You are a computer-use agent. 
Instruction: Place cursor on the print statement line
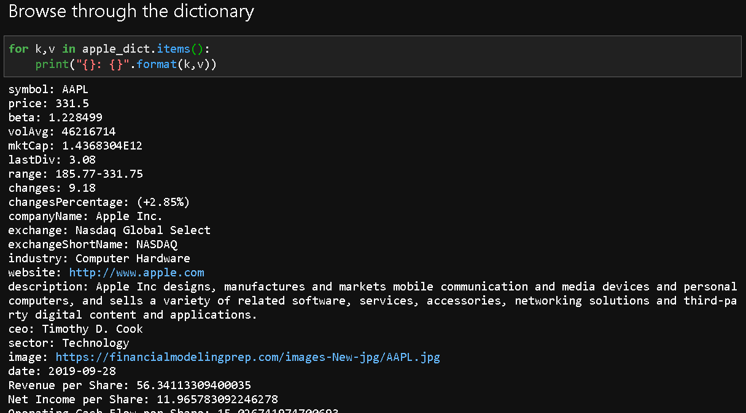coord(126,64)
